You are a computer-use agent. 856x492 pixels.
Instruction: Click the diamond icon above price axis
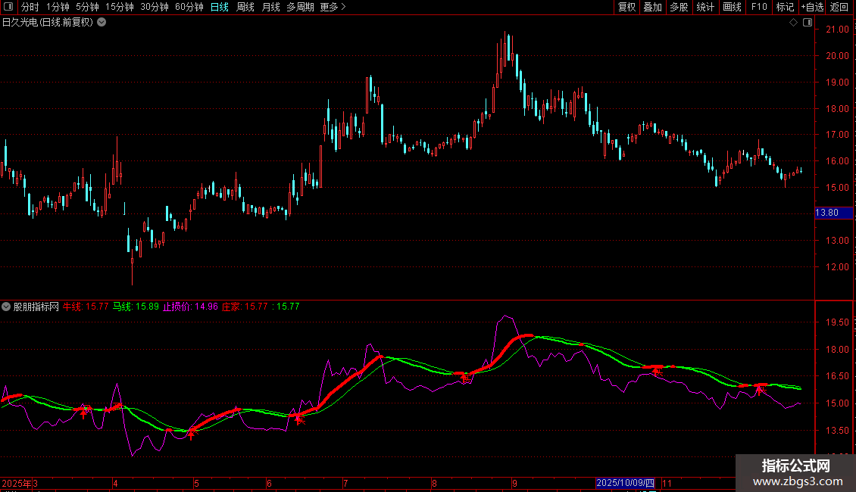794,23
